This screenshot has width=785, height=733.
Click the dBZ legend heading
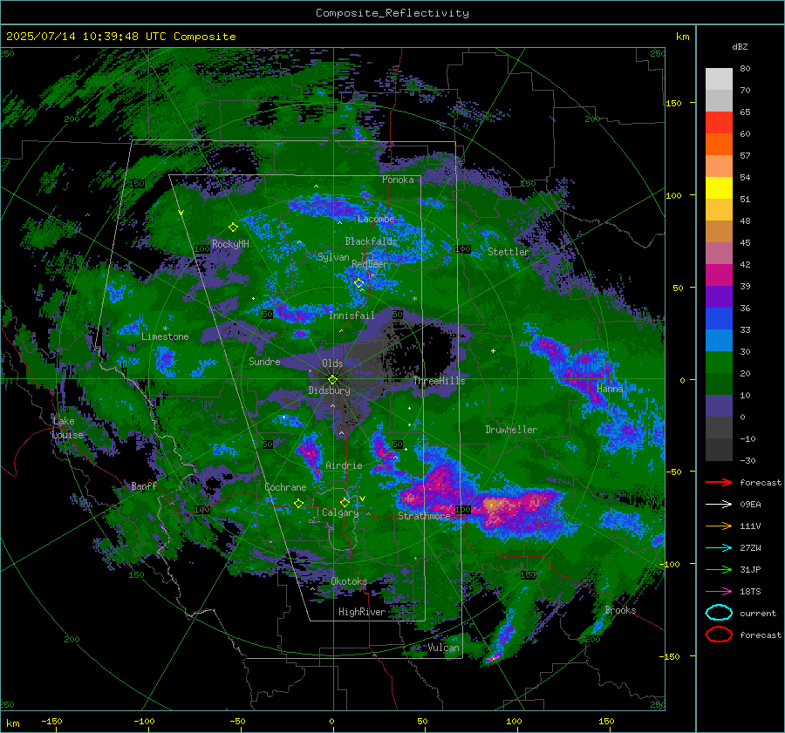coord(740,46)
